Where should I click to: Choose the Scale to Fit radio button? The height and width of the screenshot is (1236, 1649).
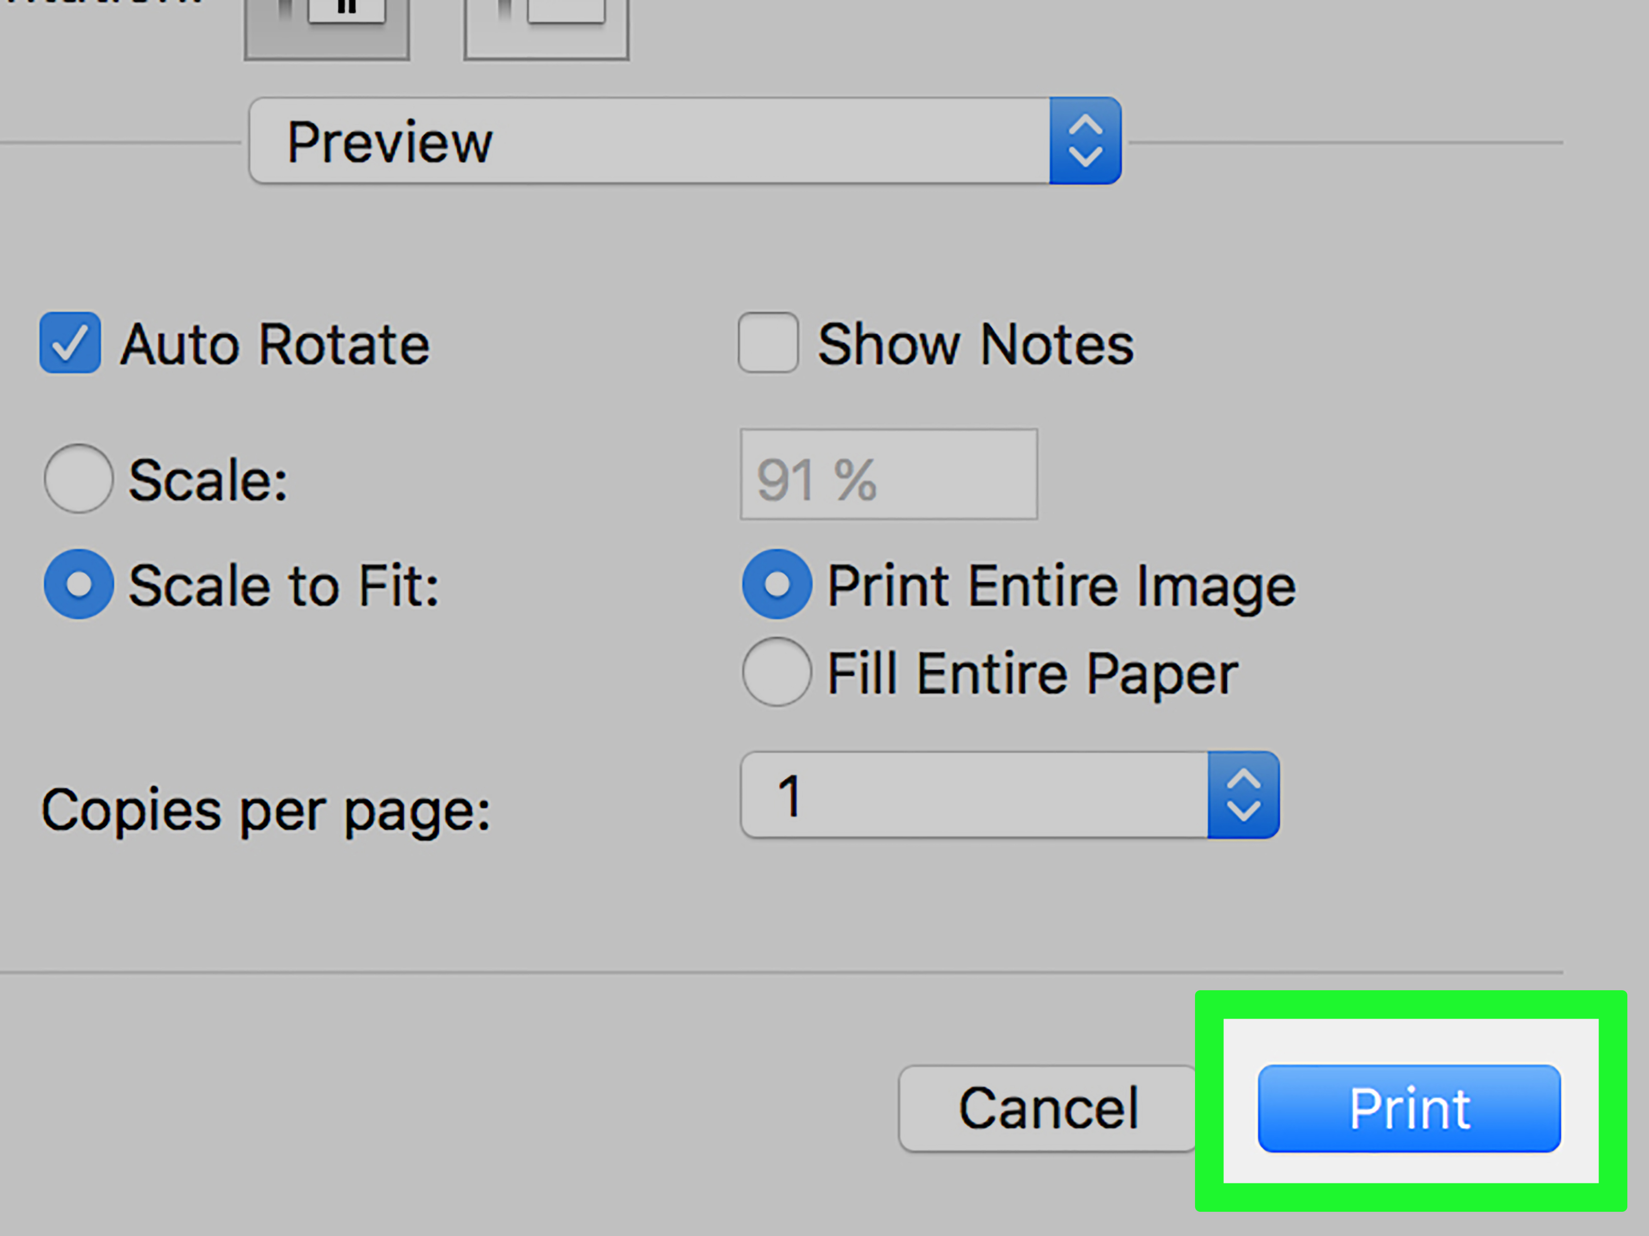(x=78, y=584)
